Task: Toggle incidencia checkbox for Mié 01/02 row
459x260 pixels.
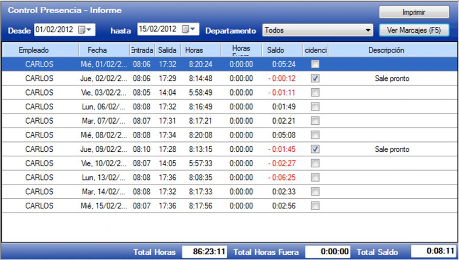Action: coord(315,64)
